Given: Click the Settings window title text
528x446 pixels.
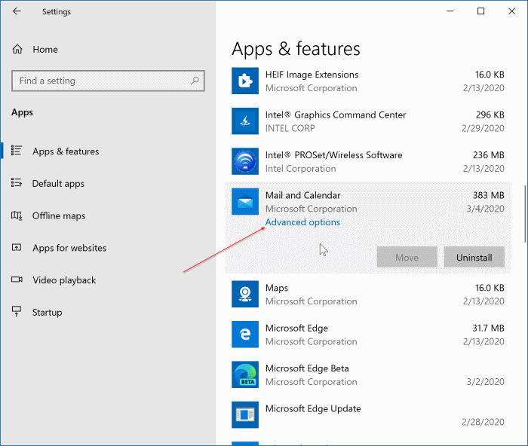Looking at the screenshot, I should click(57, 12).
